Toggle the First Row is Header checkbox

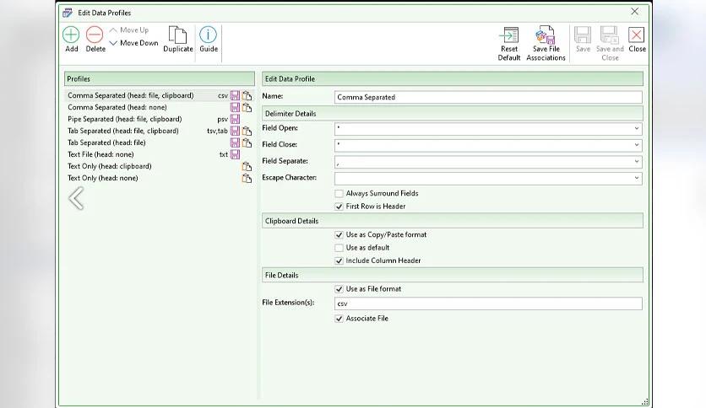339,207
